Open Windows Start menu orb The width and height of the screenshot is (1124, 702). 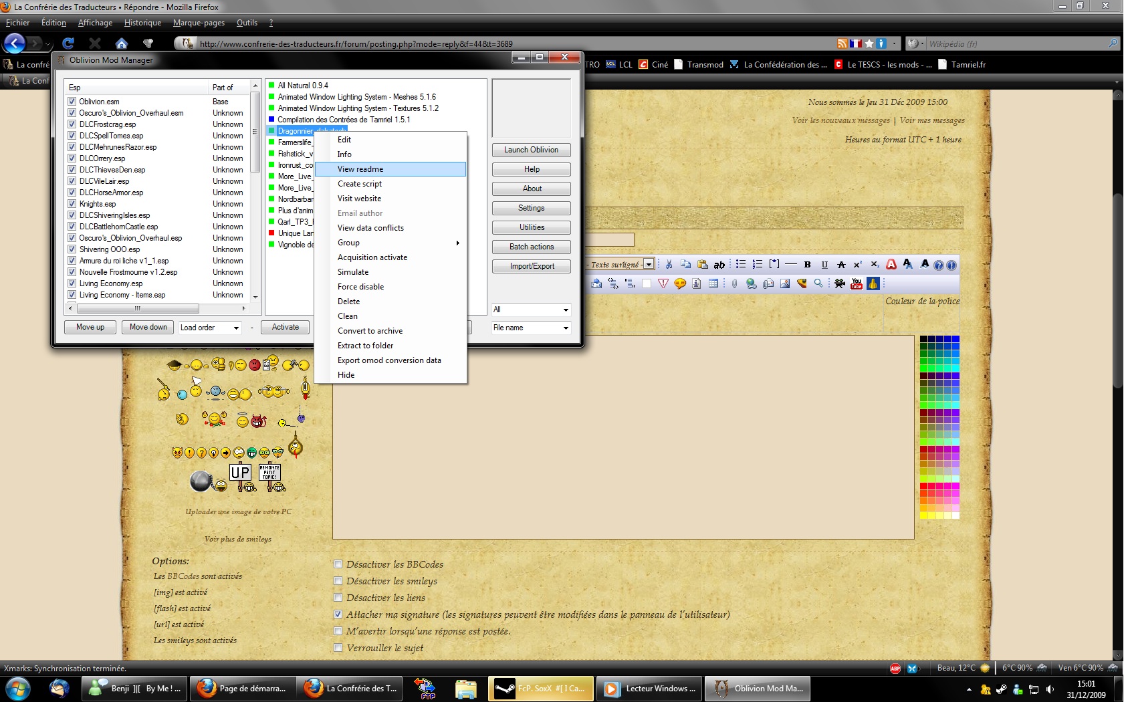click(x=18, y=688)
